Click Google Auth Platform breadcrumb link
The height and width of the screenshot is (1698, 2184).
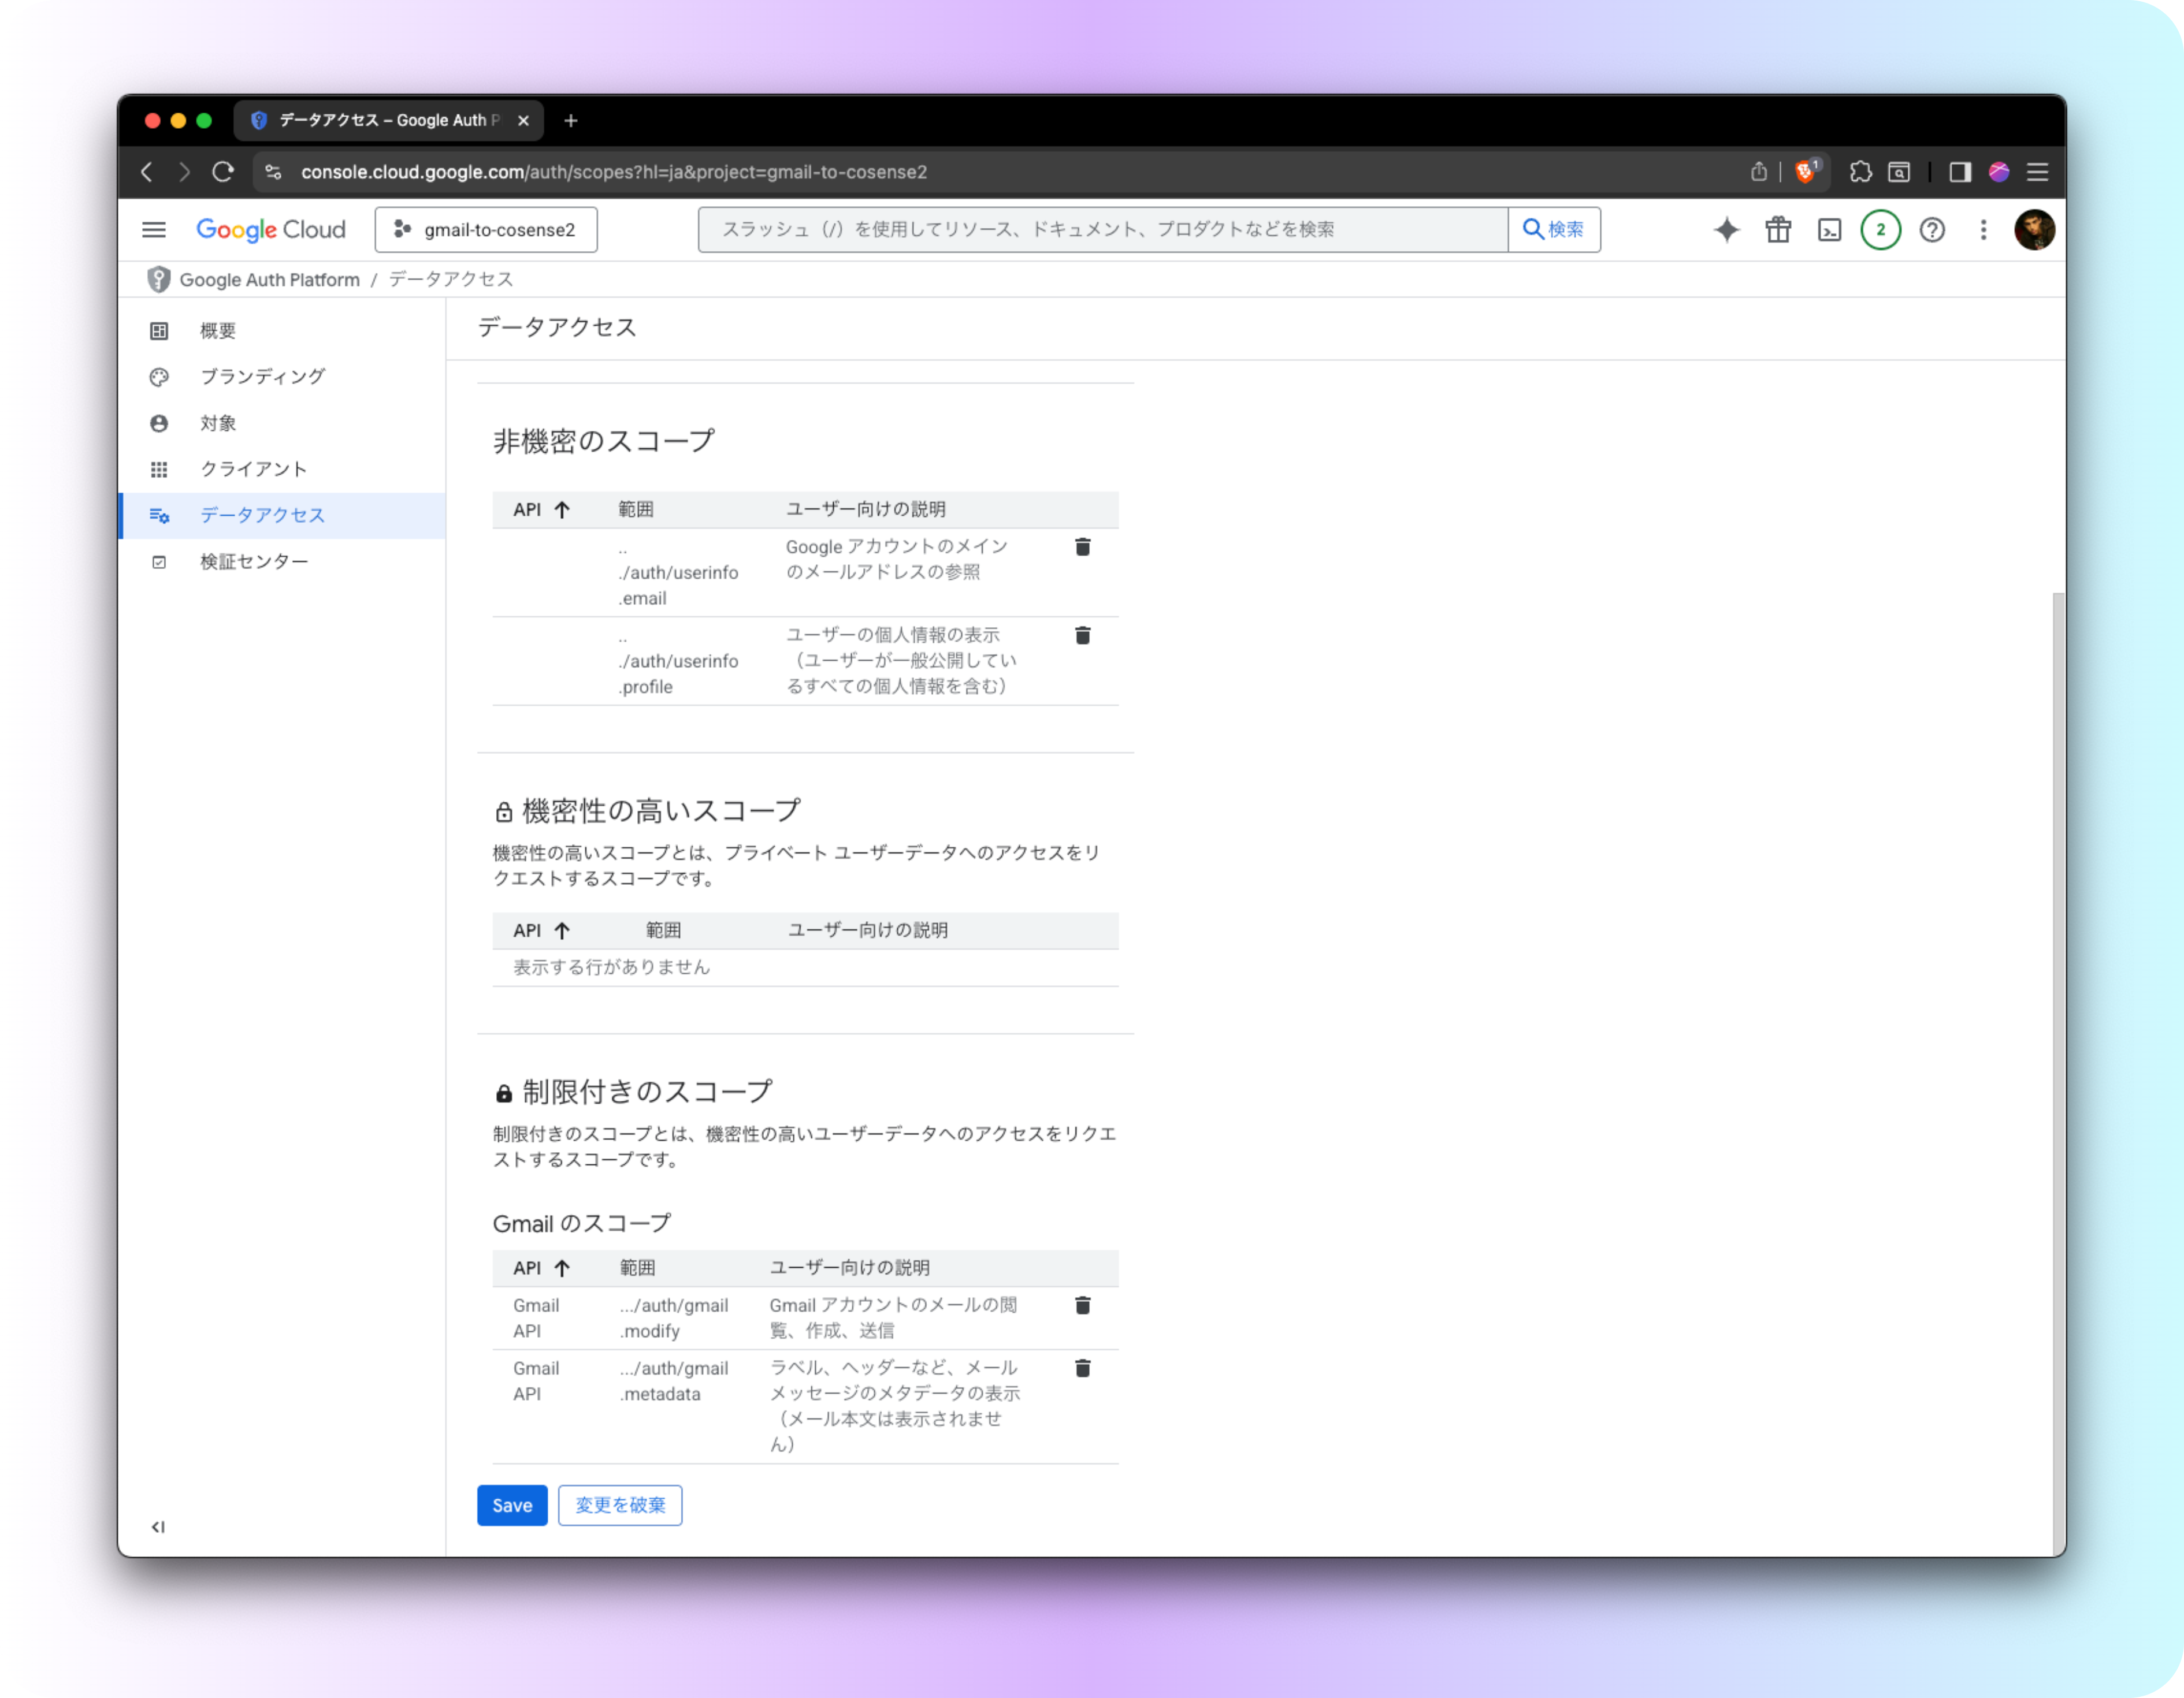pyautogui.click(x=269, y=280)
